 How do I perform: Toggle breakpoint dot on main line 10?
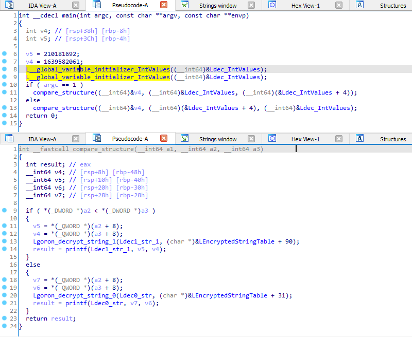[4, 84]
